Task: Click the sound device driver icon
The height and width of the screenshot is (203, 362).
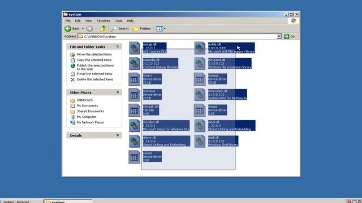Action: tap(135, 157)
